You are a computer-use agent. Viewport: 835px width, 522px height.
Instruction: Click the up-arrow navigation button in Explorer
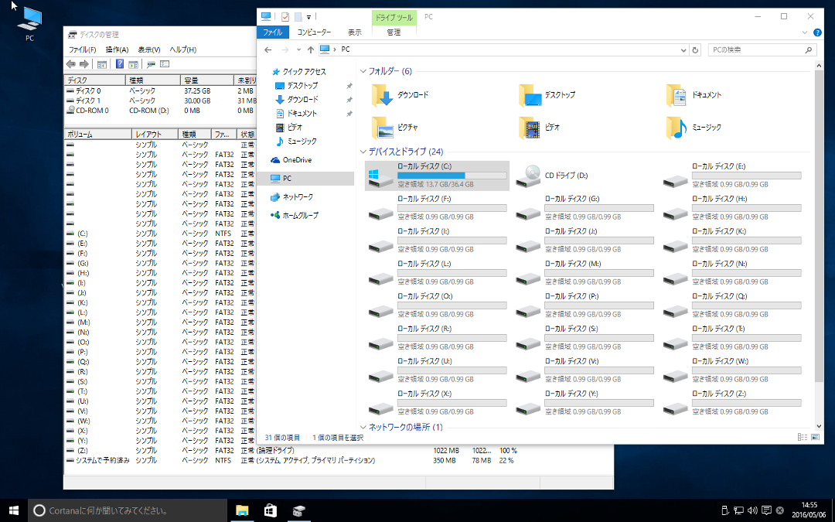click(311, 49)
